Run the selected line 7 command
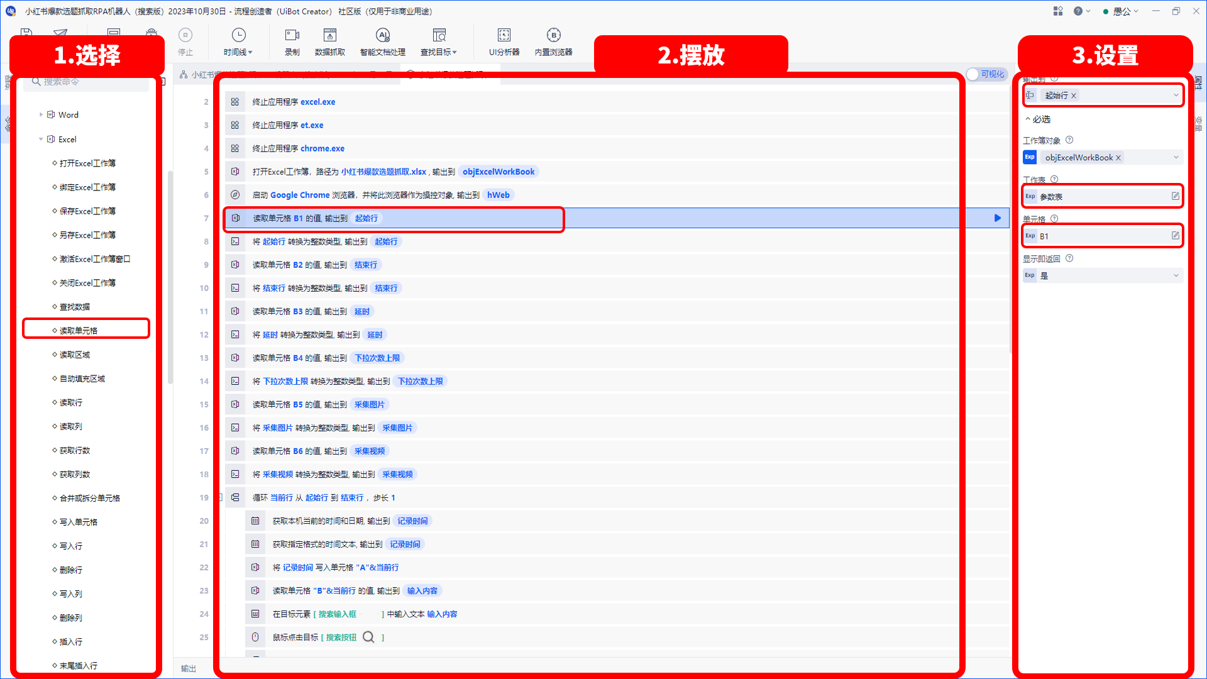 [x=998, y=218]
